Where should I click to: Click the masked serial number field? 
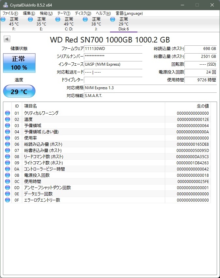click(113, 57)
